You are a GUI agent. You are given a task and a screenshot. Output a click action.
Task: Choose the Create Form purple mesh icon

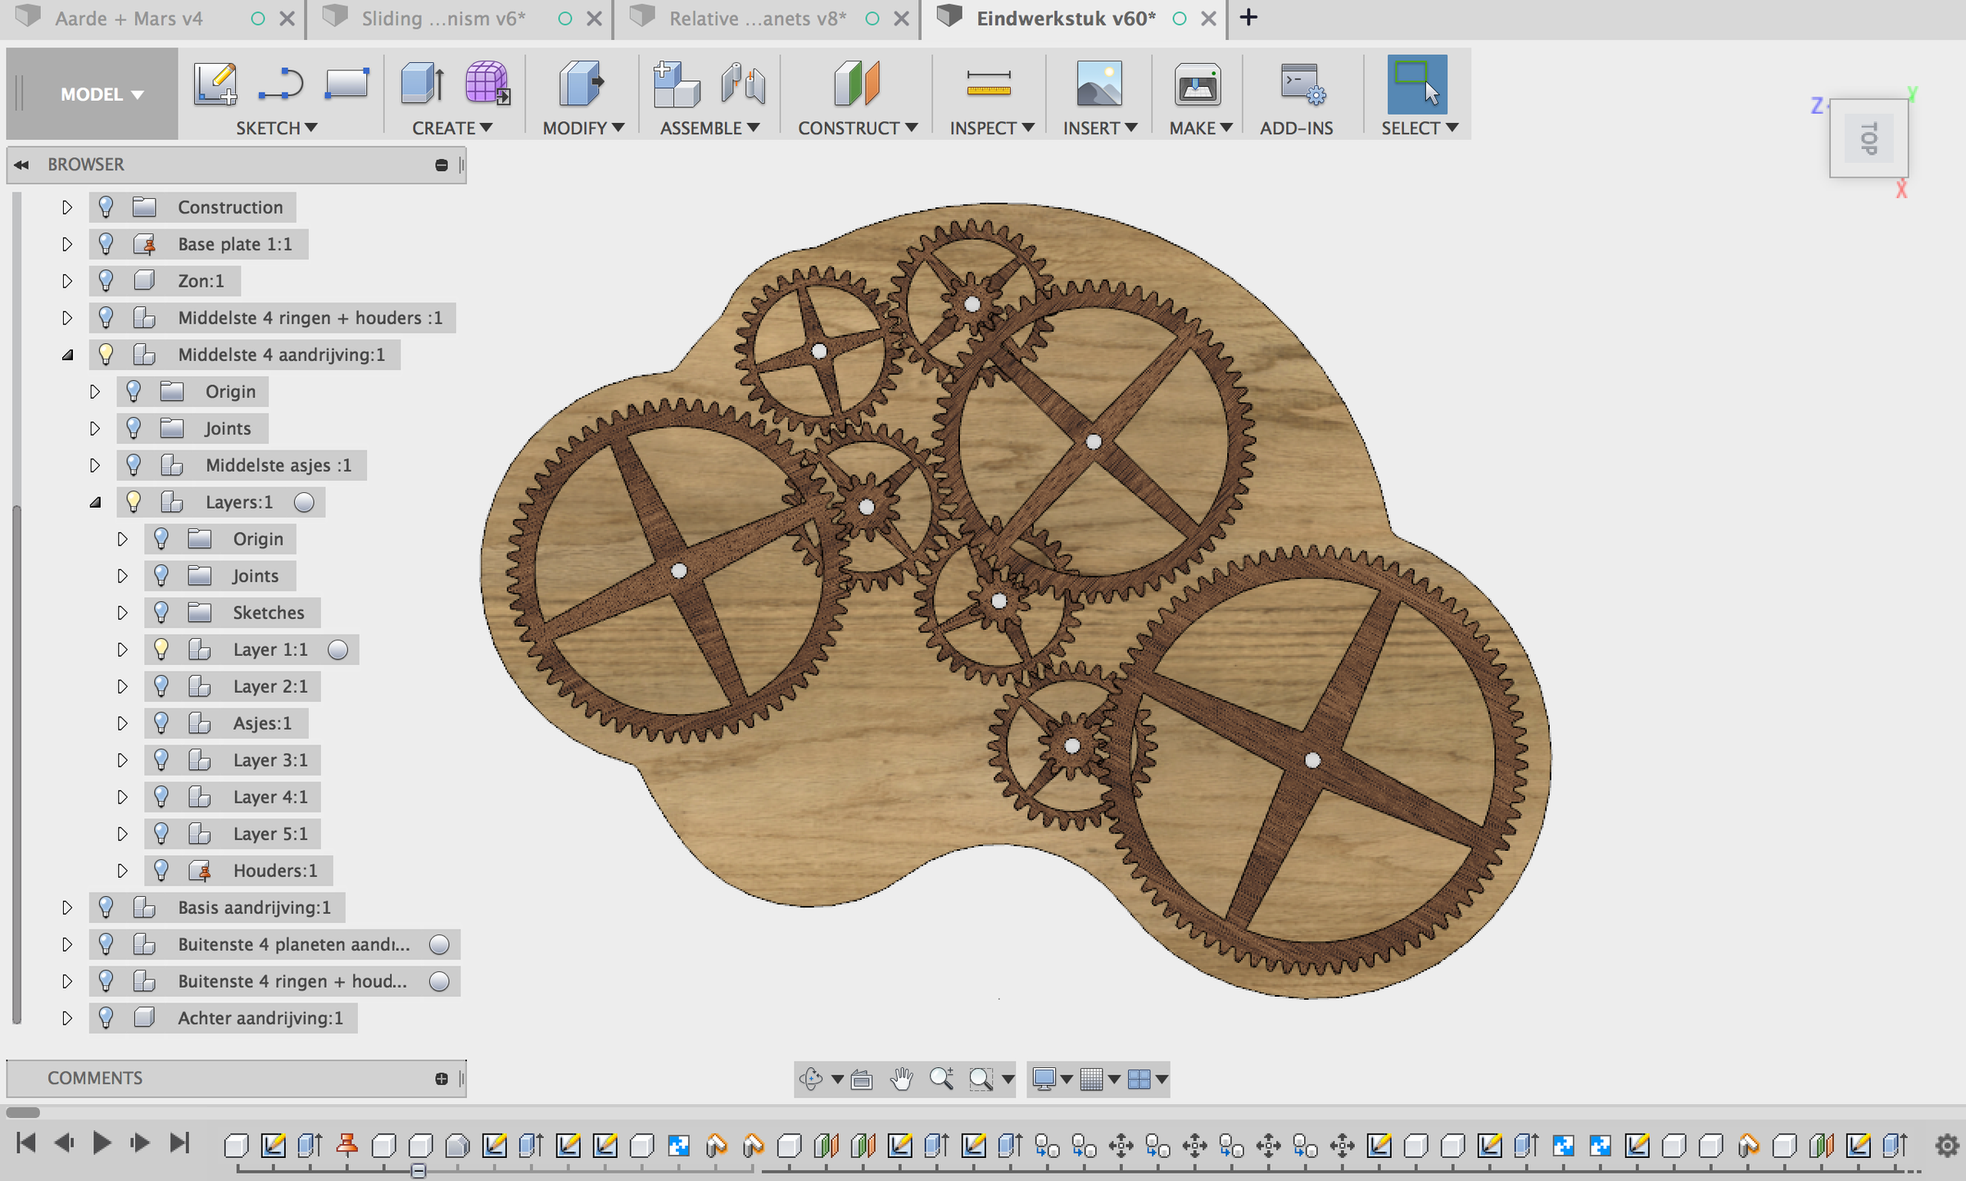coord(487,84)
